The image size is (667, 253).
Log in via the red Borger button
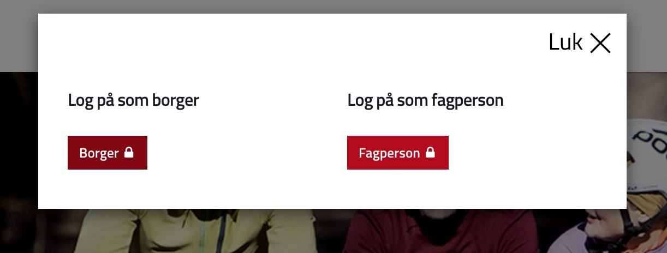tap(108, 153)
